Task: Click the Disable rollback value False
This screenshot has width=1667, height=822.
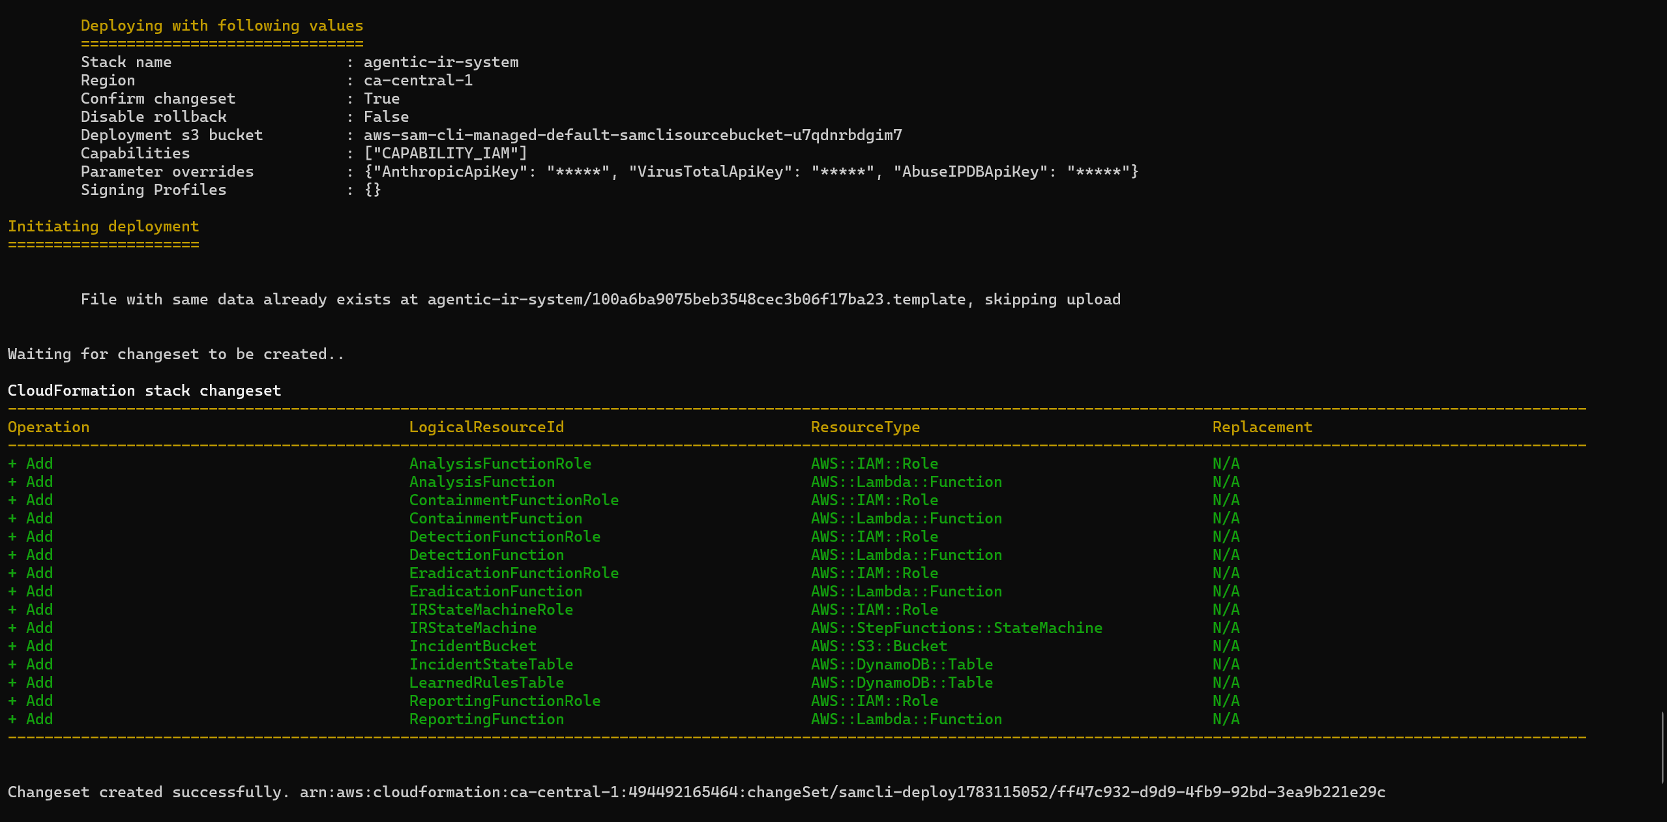Action: 386,117
